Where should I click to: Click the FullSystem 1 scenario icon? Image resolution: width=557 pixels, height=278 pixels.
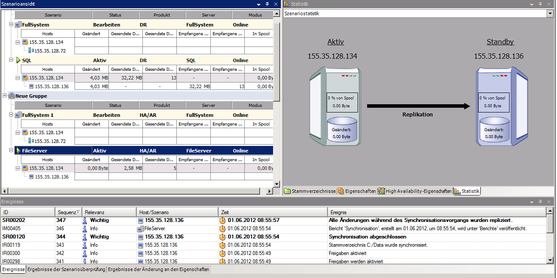click(18, 115)
